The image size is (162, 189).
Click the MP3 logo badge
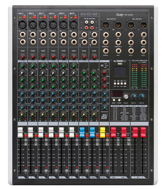click(83, 14)
